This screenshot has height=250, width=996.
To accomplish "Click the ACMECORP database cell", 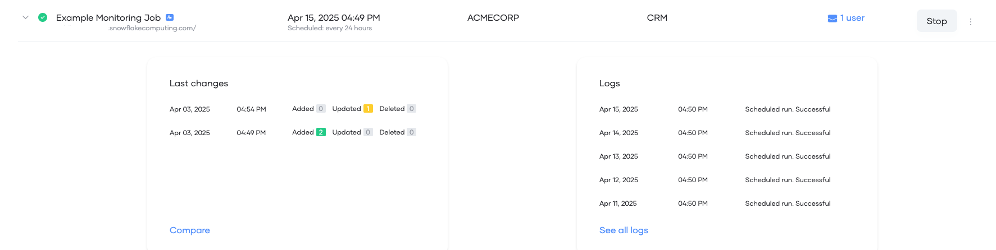I will [493, 18].
